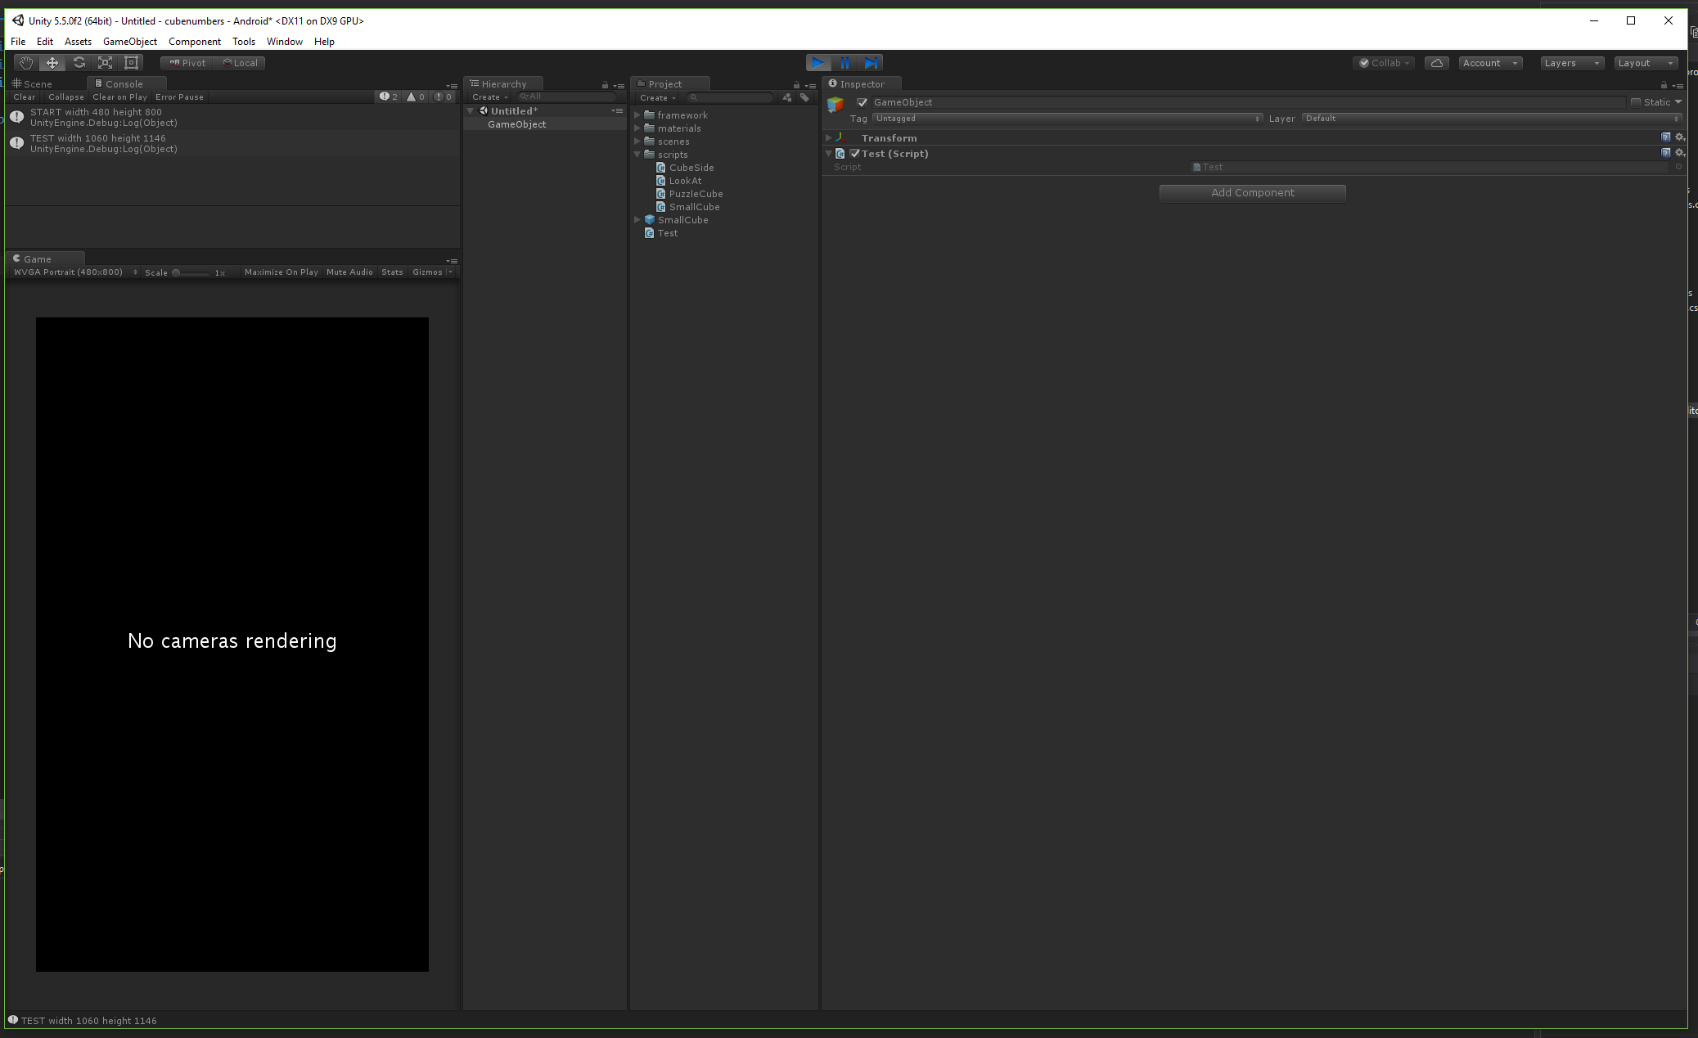Click the Add Component button
Viewport: 1698px width, 1038px height.
pos(1251,192)
